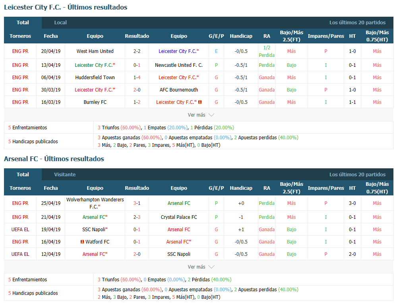
Task: Open AFC Bournemouth team link
Action: click(179, 90)
